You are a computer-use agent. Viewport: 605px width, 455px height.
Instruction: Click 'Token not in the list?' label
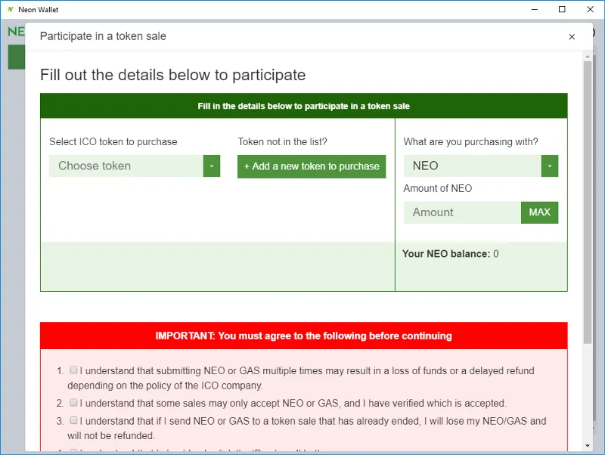(282, 141)
